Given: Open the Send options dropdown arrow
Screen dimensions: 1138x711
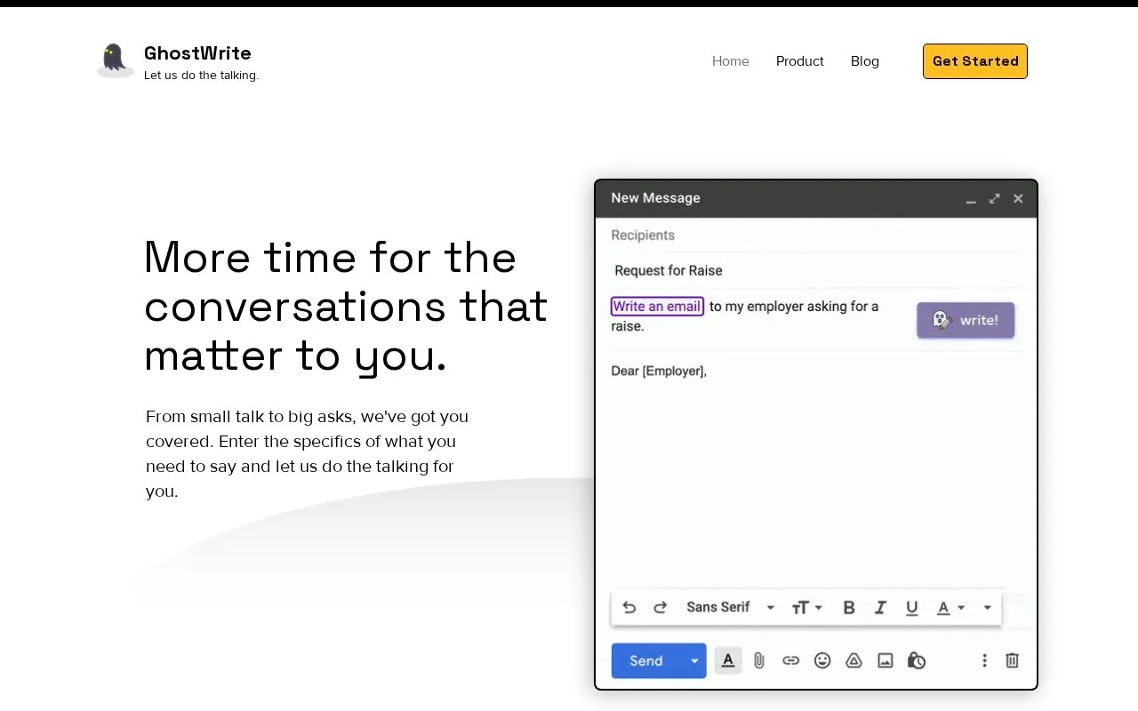Looking at the screenshot, I should [x=694, y=660].
